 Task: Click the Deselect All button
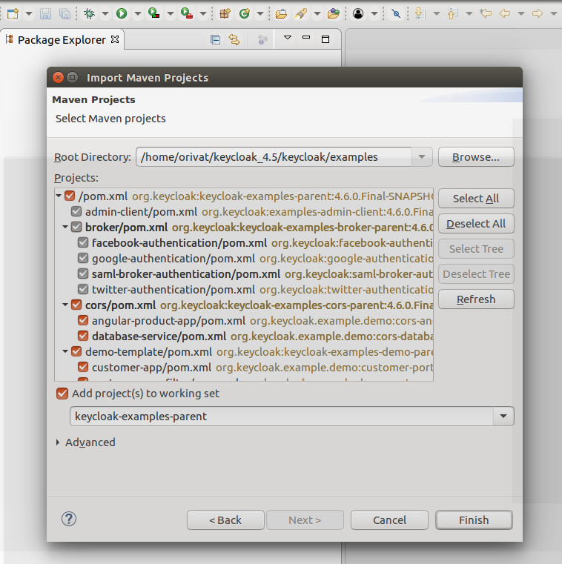point(476,224)
